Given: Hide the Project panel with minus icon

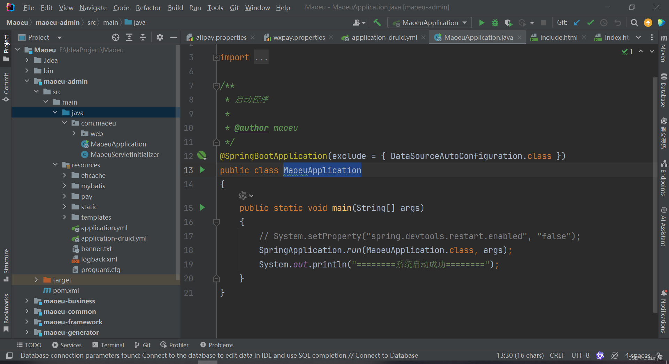Looking at the screenshot, I should pyautogui.click(x=173, y=37).
